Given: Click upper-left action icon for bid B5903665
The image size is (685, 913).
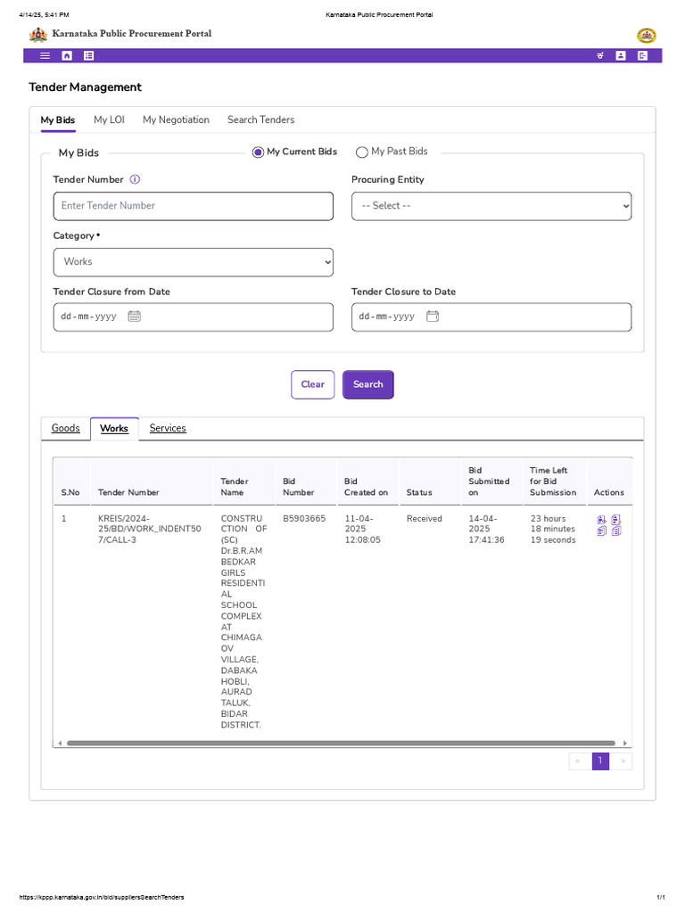Looking at the screenshot, I should coord(602,520).
